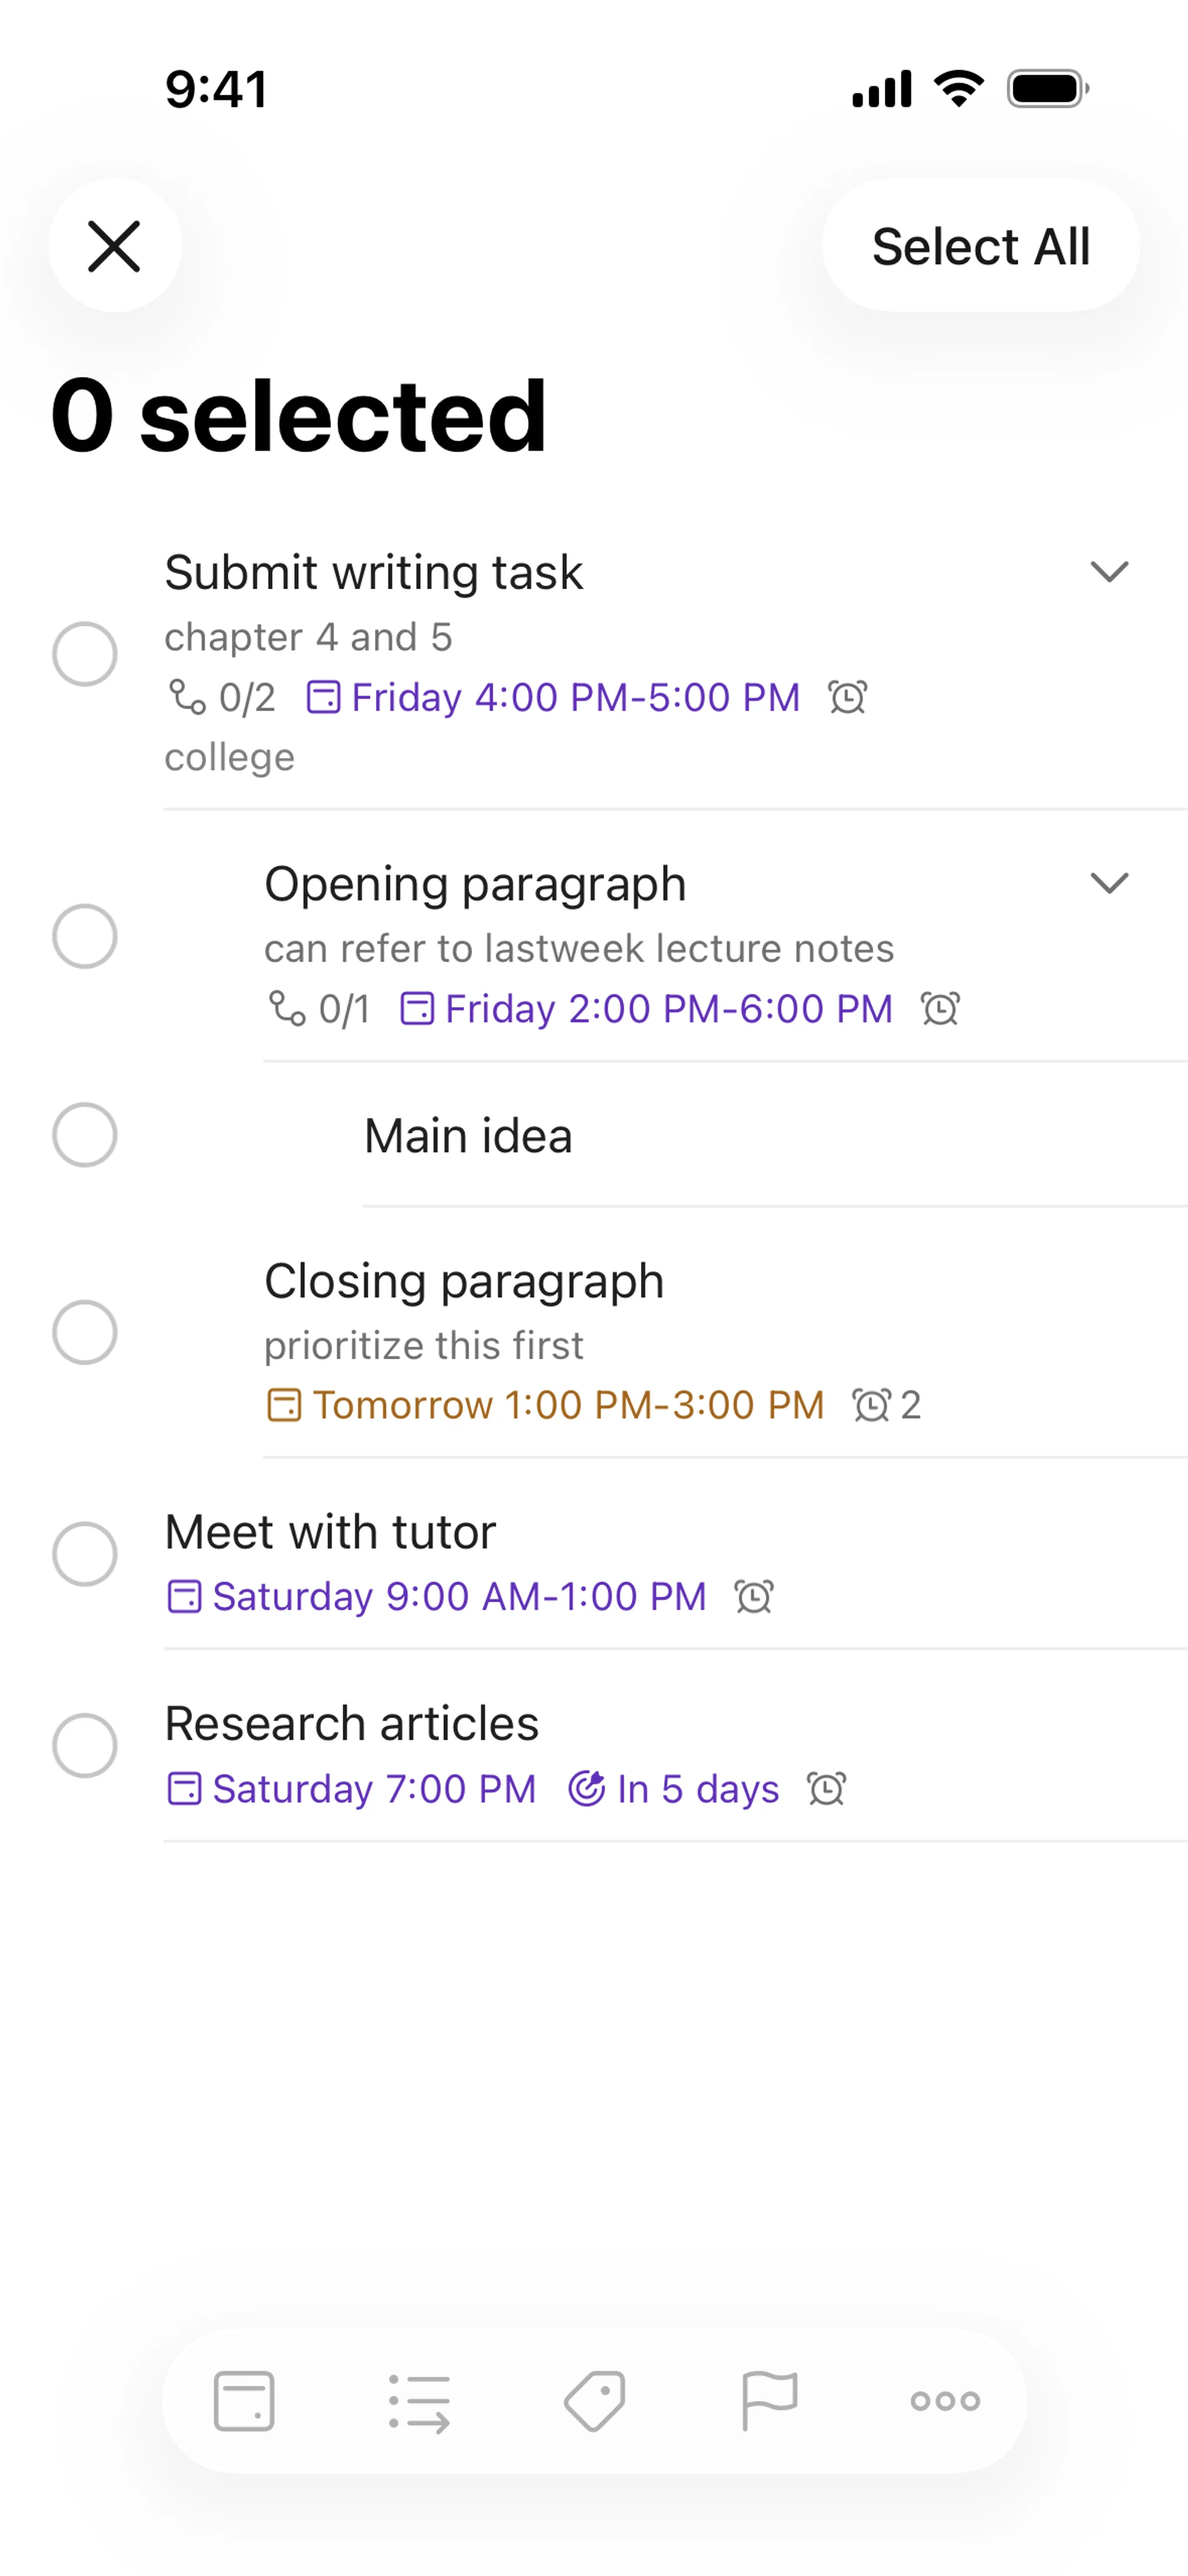The height and width of the screenshot is (2576, 1188).
Task: Tap the Closing paragraph task title
Action: tap(464, 1281)
